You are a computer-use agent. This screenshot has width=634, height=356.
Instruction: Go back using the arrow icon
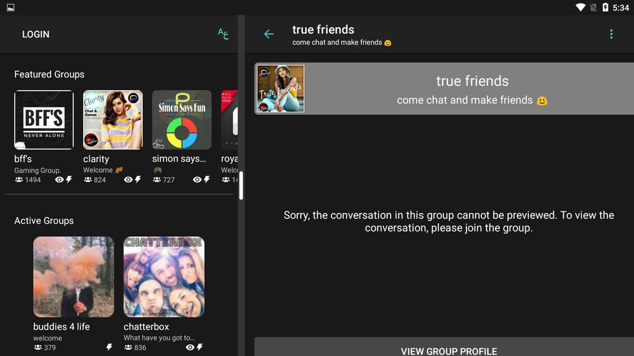coord(269,34)
